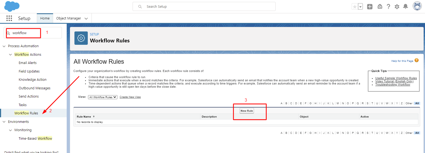Filter by letter M in the alphabet bar above the table
The height and width of the screenshot is (153, 425).
[338, 103]
